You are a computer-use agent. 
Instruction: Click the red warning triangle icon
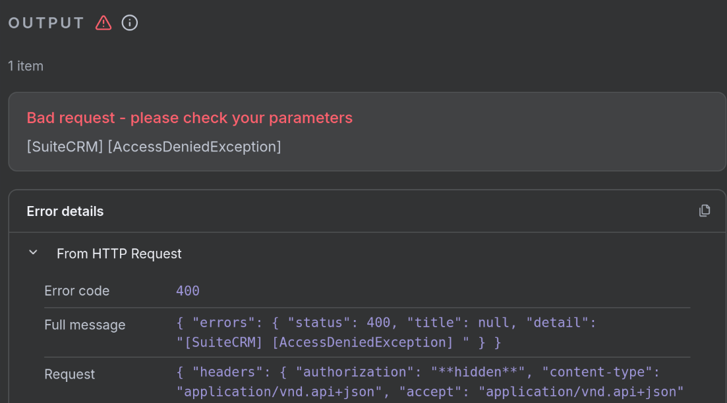coord(103,23)
